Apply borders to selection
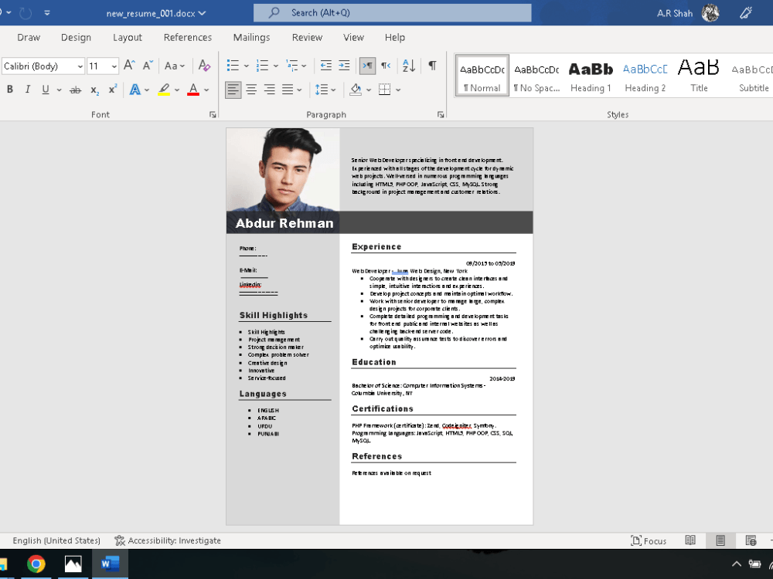 tap(384, 90)
